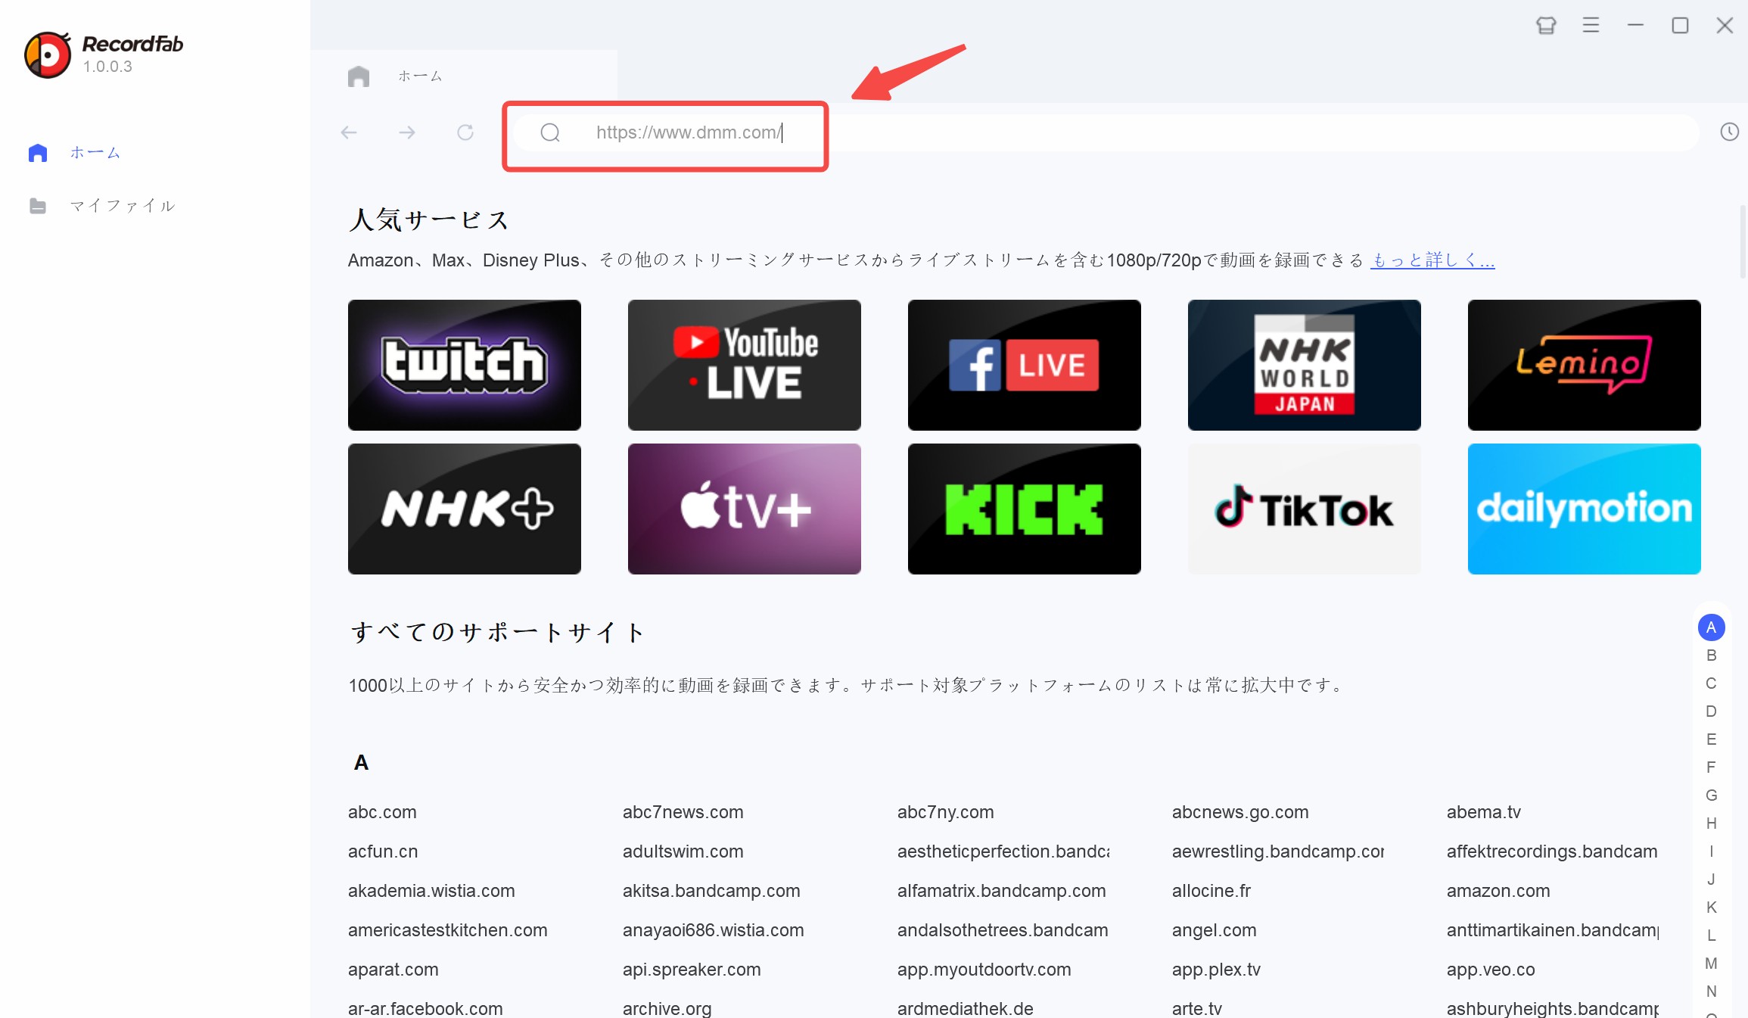Click the forward navigation arrow
The height and width of the screenshot is (1018, 1748).
coord(407,132)
